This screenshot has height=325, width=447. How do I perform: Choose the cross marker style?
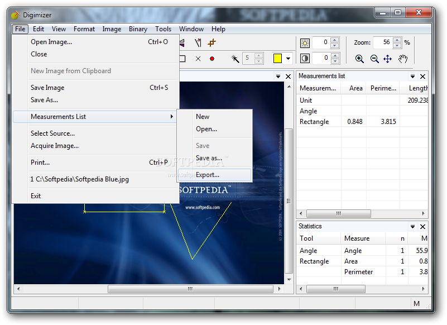pos(198,59)
